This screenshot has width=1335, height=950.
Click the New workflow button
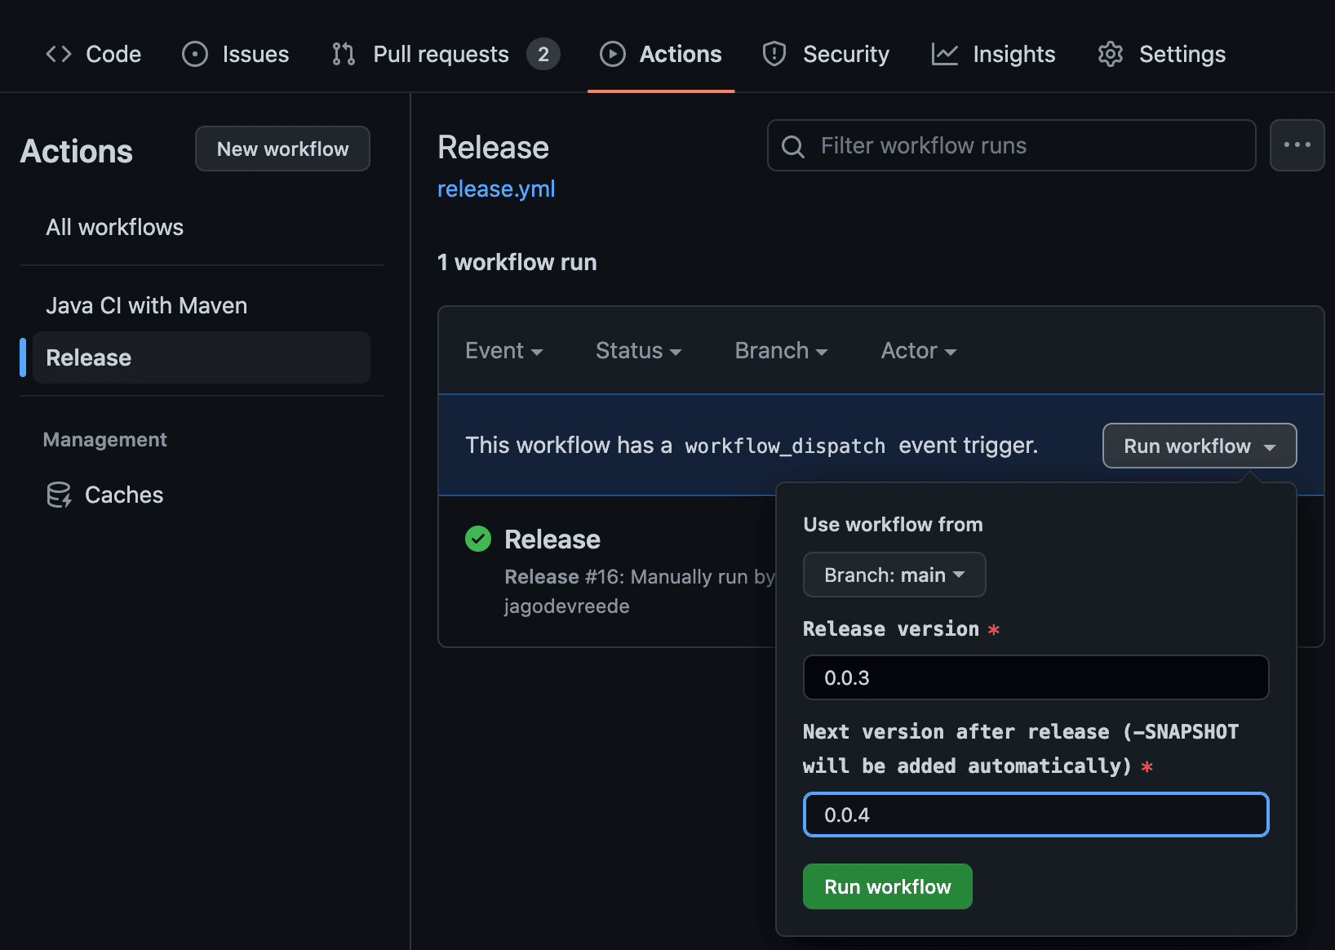click(x=282, y=149)
